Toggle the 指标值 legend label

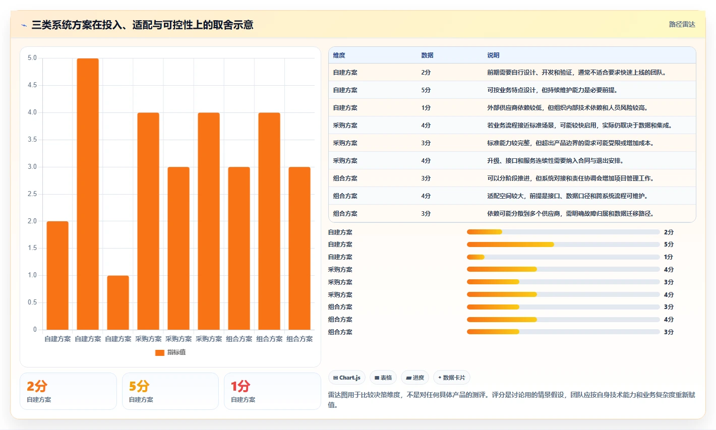[176, 352]
